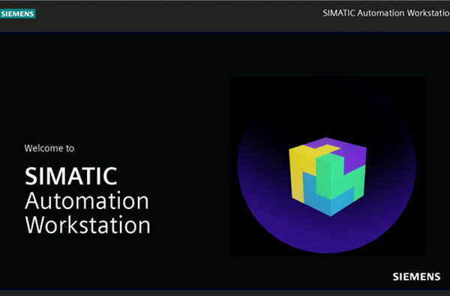This screenshot has height=296, width=450.
Task: Click the blue divider line under header
Action: pyautogui.click(x=225, y=32)
